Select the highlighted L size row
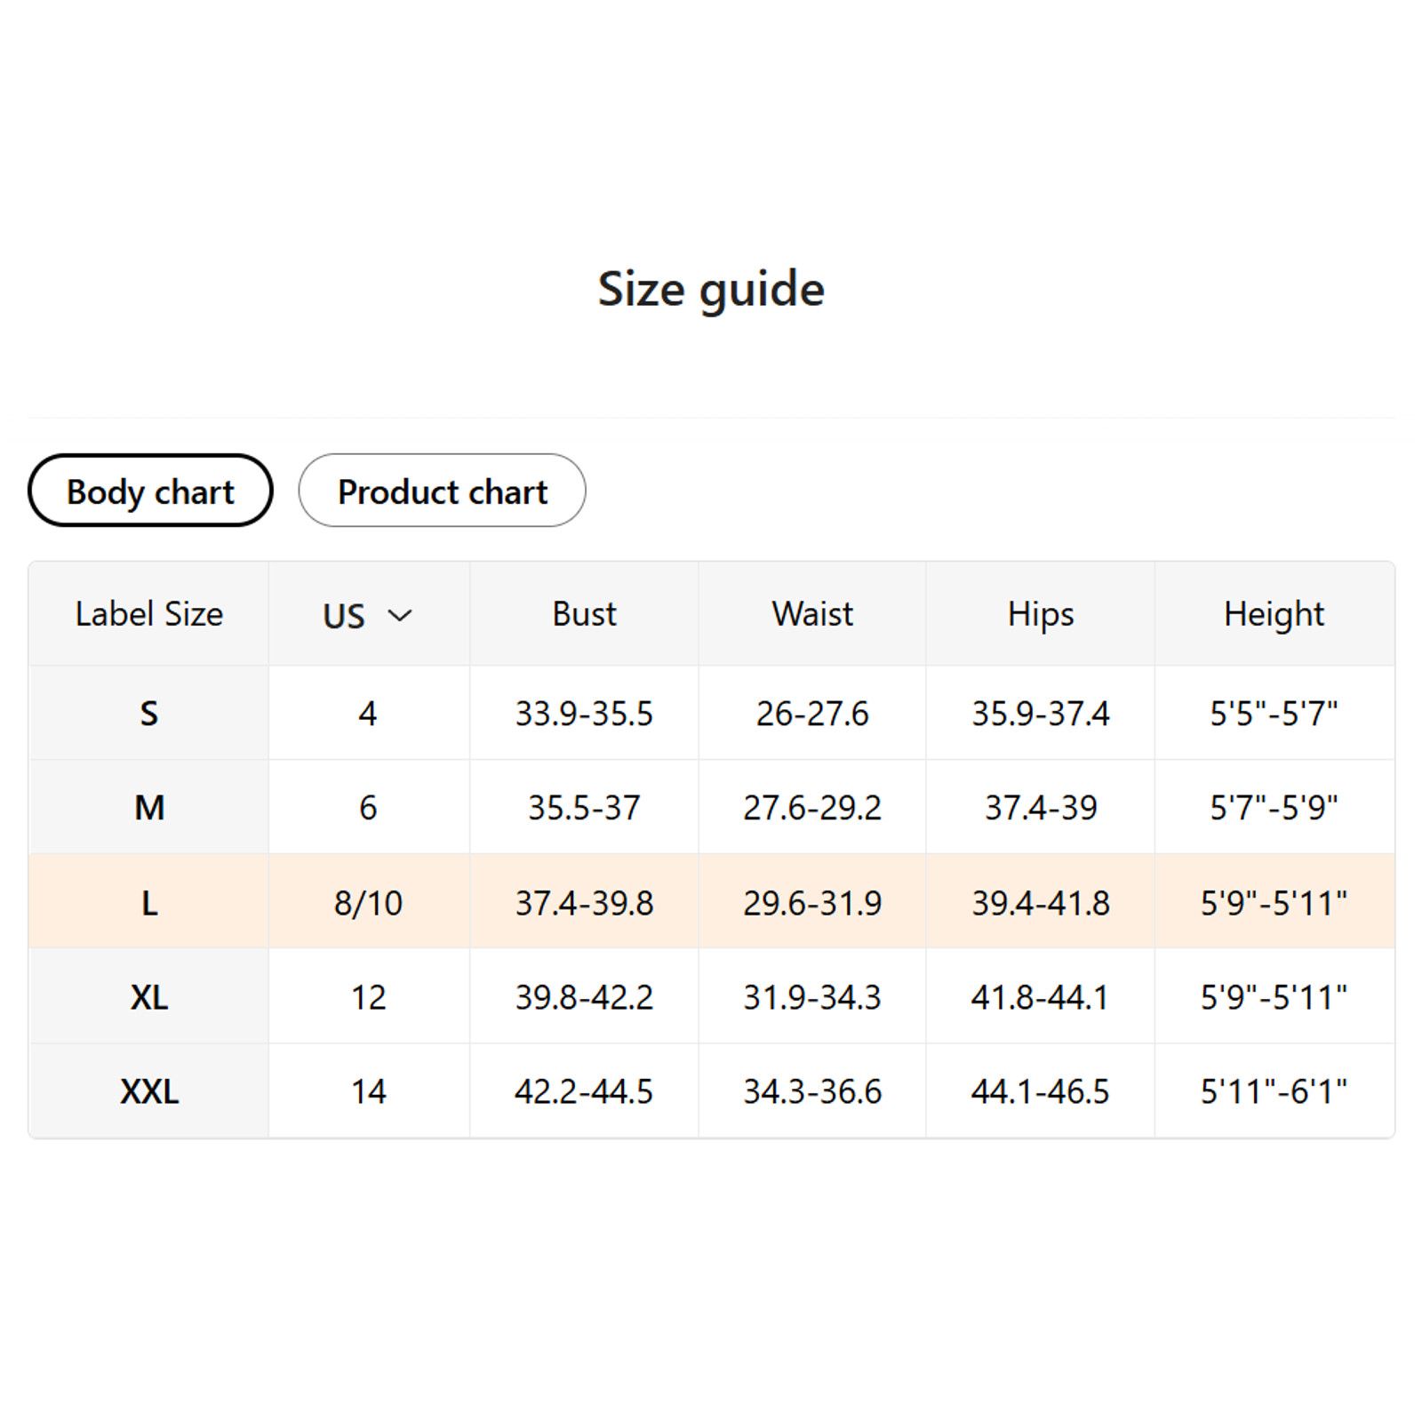The height and width of the screenshot is (1422, 1422). point(711,901)
